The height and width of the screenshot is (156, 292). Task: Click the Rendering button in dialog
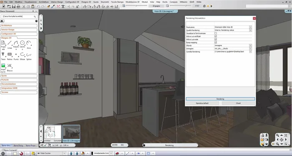(220, 99)
